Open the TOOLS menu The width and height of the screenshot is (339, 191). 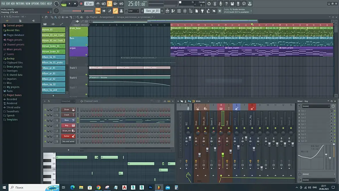tap(43, 4)
